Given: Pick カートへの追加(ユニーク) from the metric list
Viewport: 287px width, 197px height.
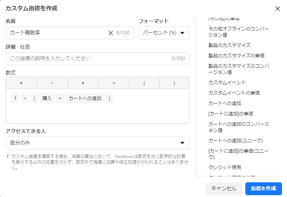Looking at the screenshot, I should [236, 140].
